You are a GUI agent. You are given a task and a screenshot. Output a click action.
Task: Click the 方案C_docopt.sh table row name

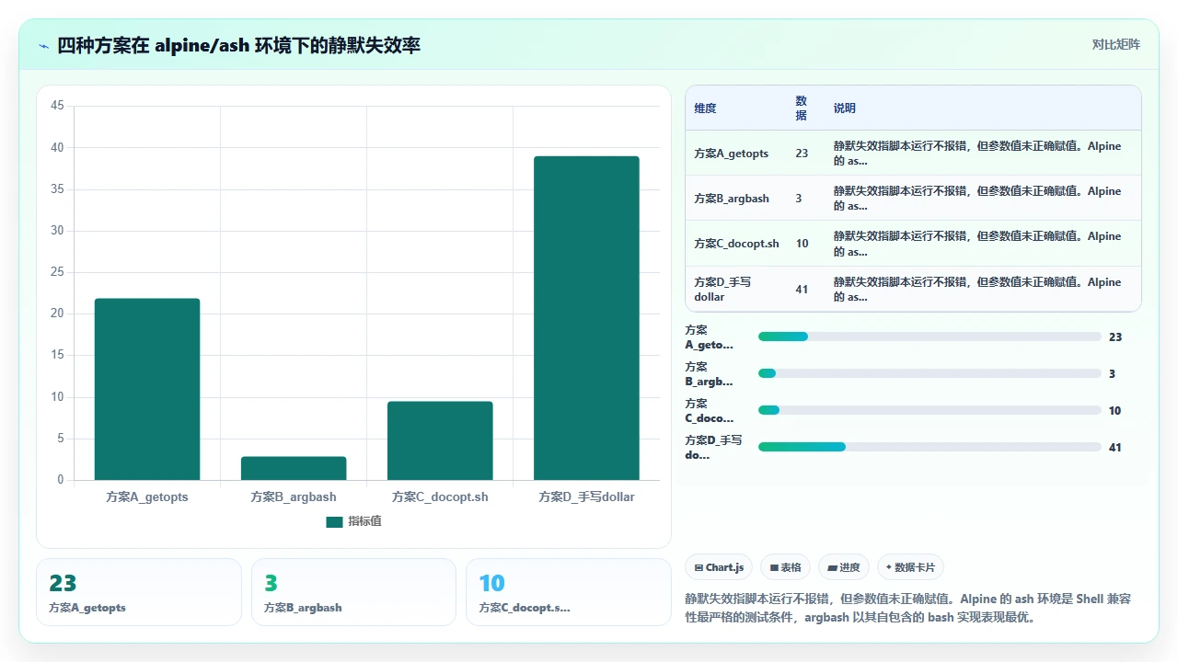pos(736,244)
